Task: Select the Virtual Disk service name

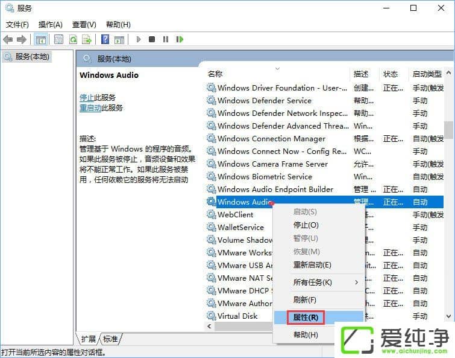Action: tap(237, 316)
